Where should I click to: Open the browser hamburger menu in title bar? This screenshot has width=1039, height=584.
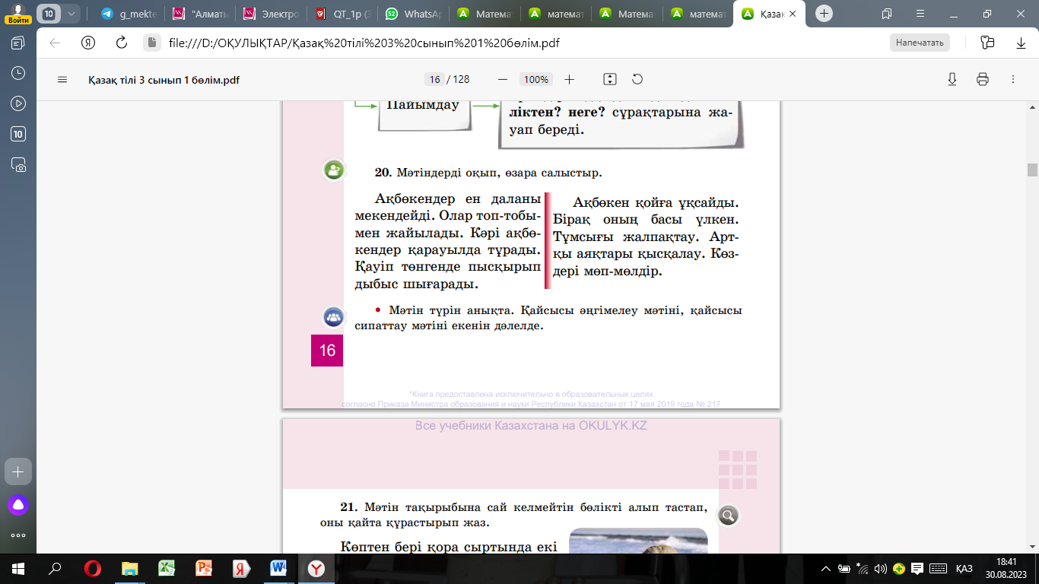tap(919, 14)
